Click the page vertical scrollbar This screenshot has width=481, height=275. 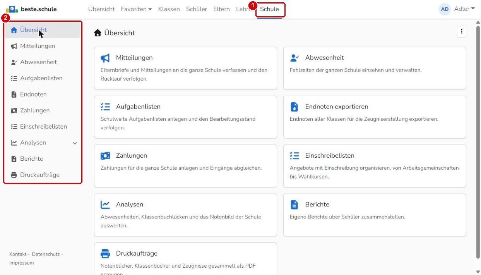pyautogui.click(x=478, y=142)
